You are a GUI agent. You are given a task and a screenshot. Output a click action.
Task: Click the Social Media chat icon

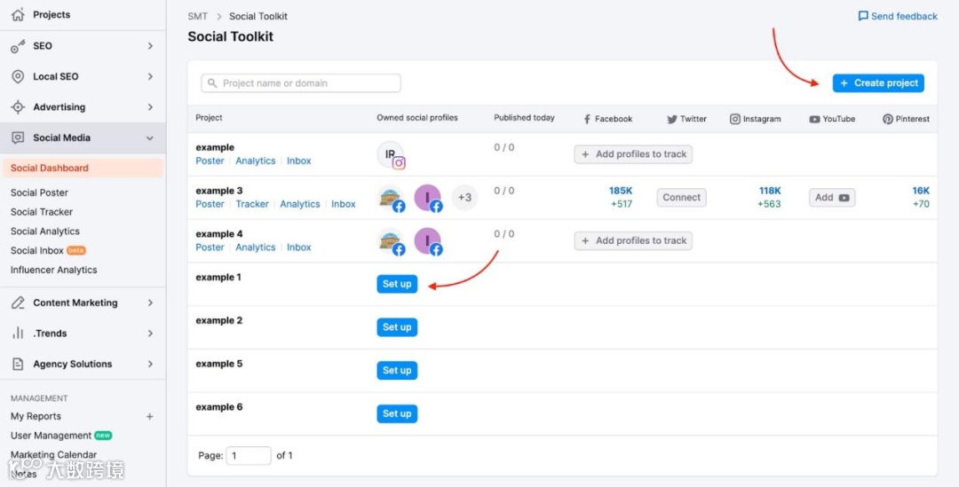tap(18, 138)
